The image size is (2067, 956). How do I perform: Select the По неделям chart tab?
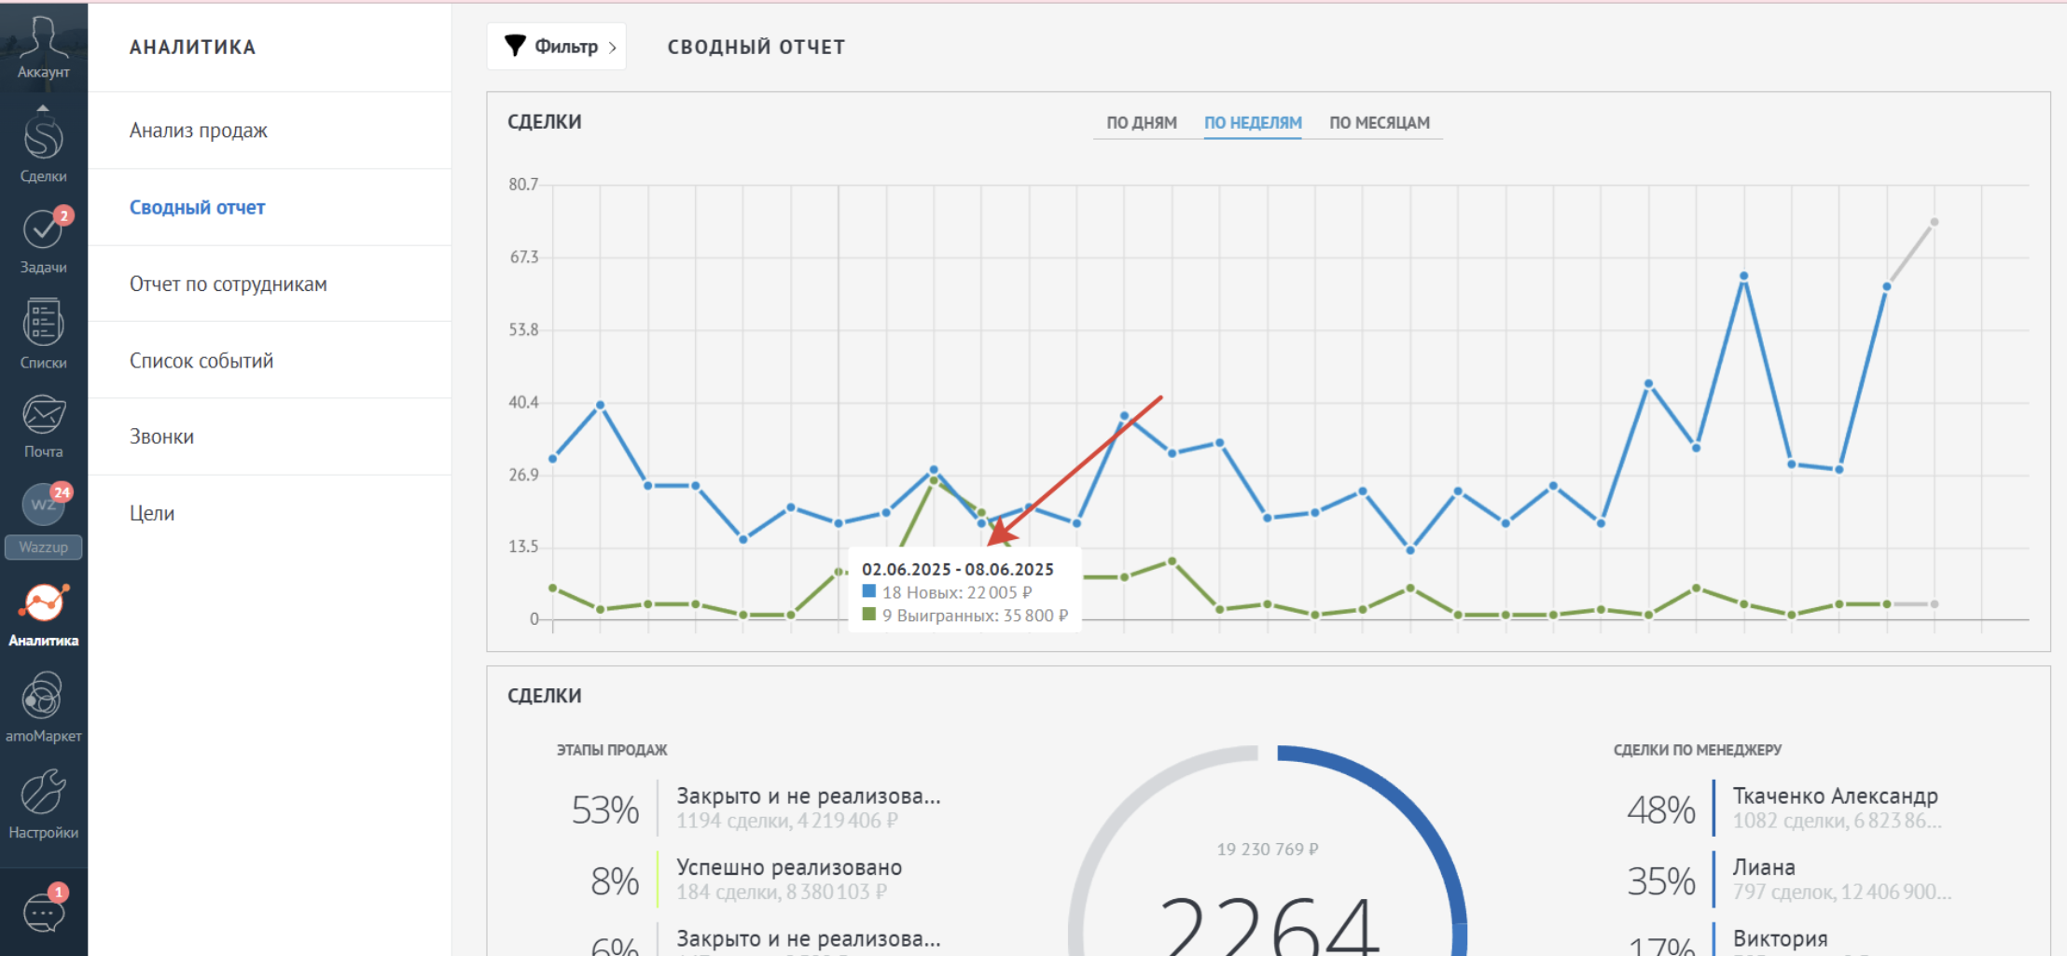1252,123
